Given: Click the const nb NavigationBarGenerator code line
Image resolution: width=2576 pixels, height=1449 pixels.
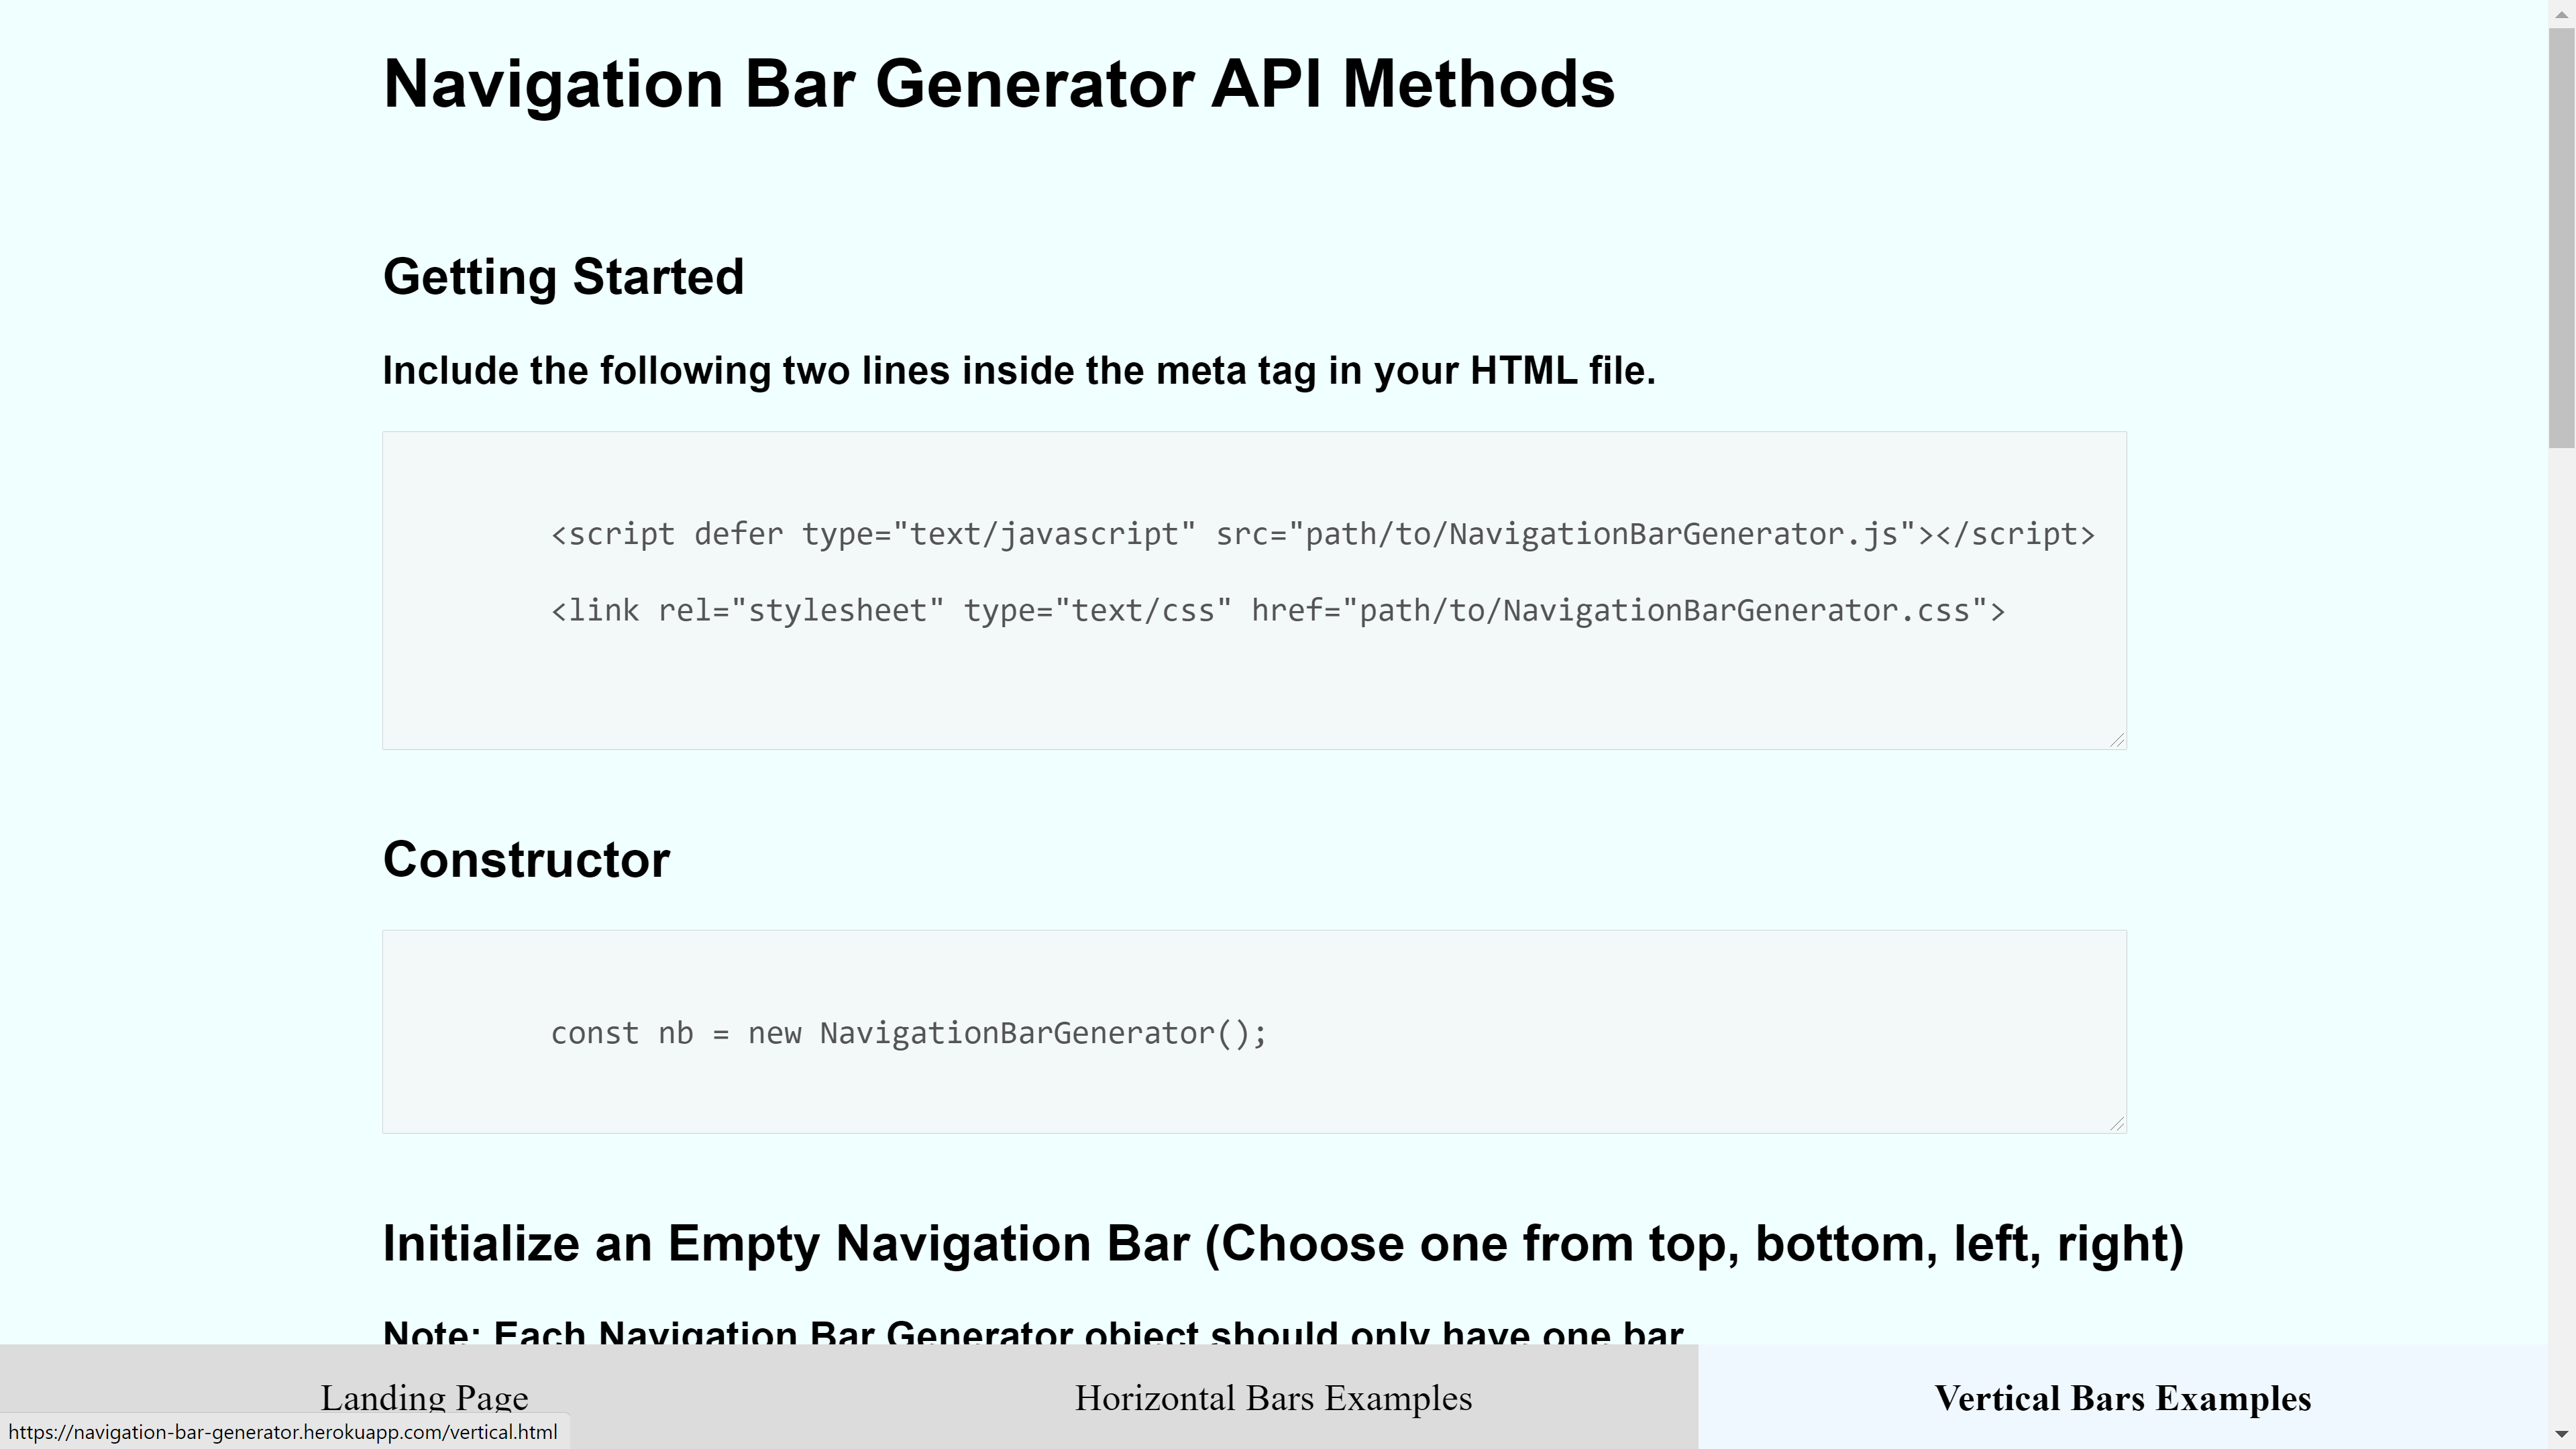Looking at the screenshot, I should tap(908, 1033).
